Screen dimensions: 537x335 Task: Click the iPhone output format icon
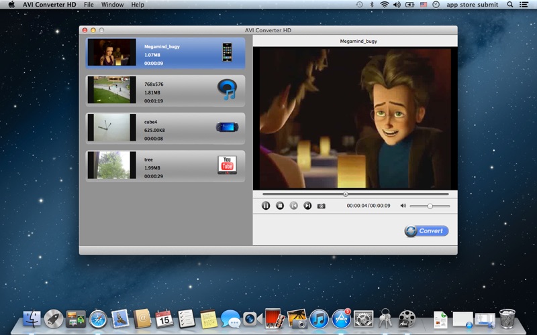tap(227, 52)
